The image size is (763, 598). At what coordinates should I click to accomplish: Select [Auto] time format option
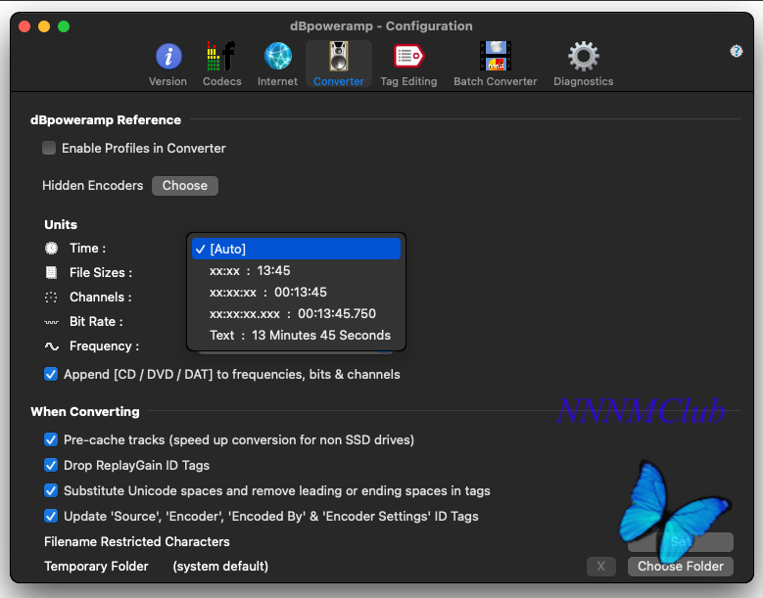coord(296,249)
